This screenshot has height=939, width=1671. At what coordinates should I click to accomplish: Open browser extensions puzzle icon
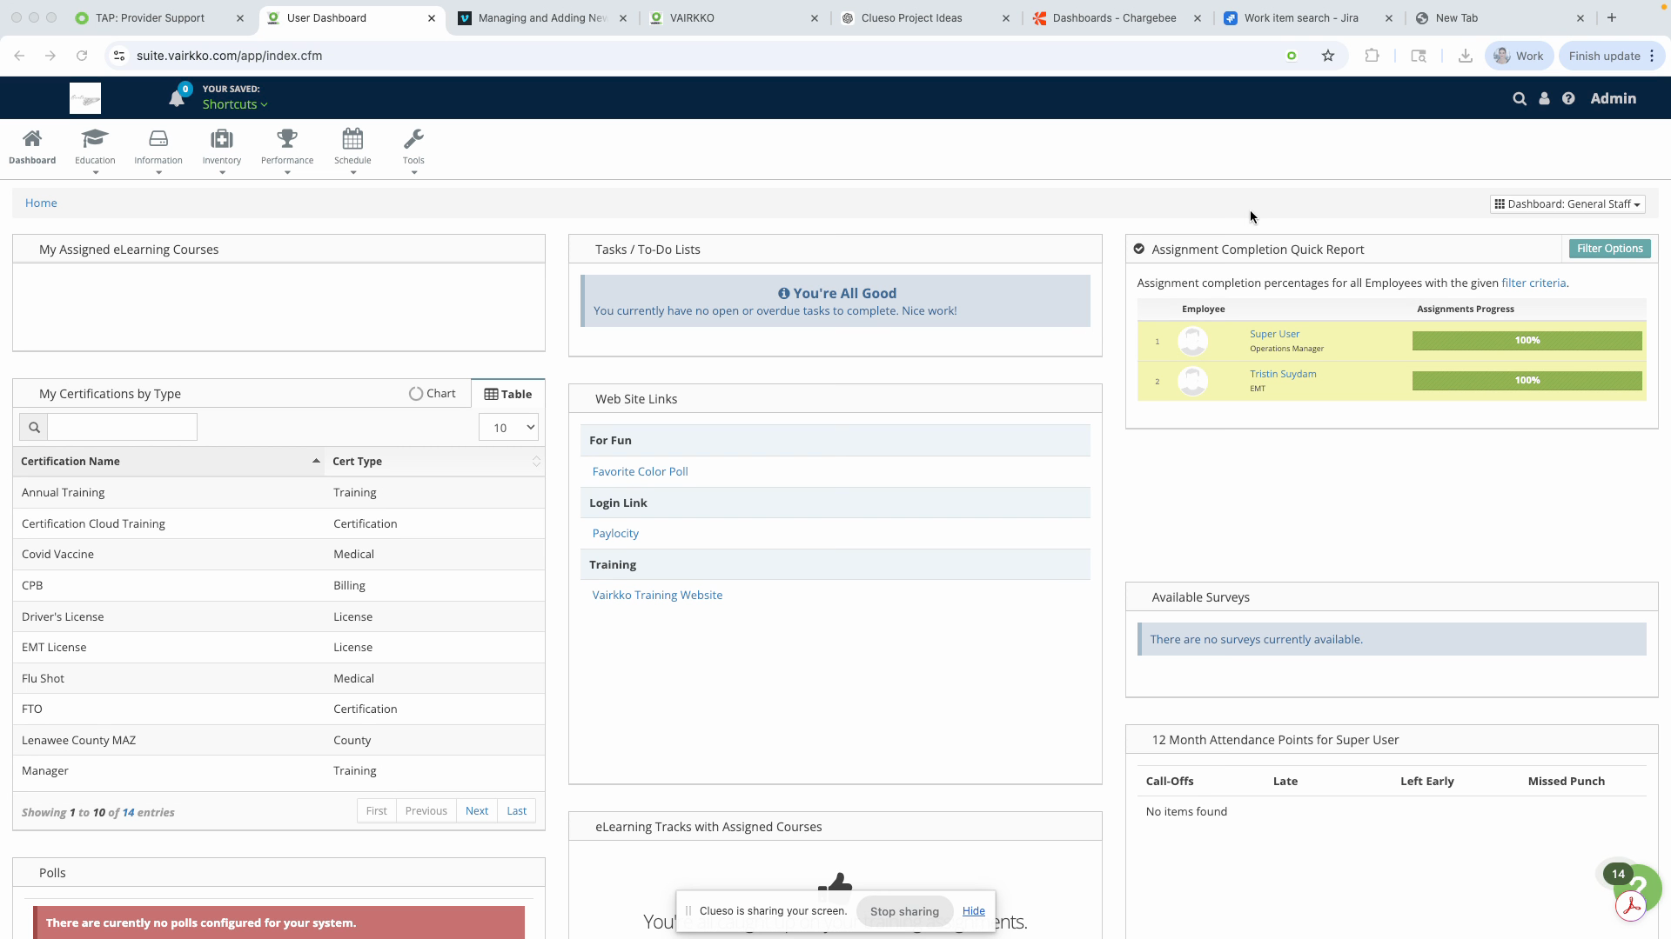click(x=1372, y=56)
